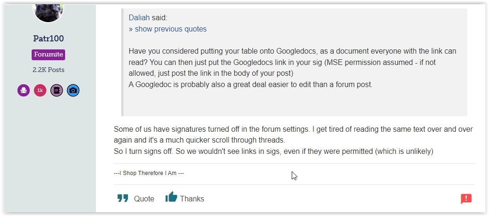Click the Quote text label
489x216 pixels.
pyautogui.click(x=144, y=199)
